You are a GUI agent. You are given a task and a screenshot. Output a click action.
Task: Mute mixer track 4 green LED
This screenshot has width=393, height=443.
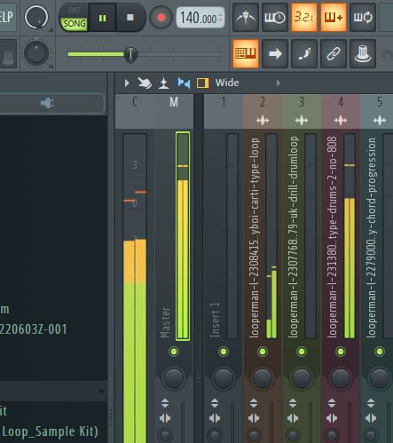[341, 352]
